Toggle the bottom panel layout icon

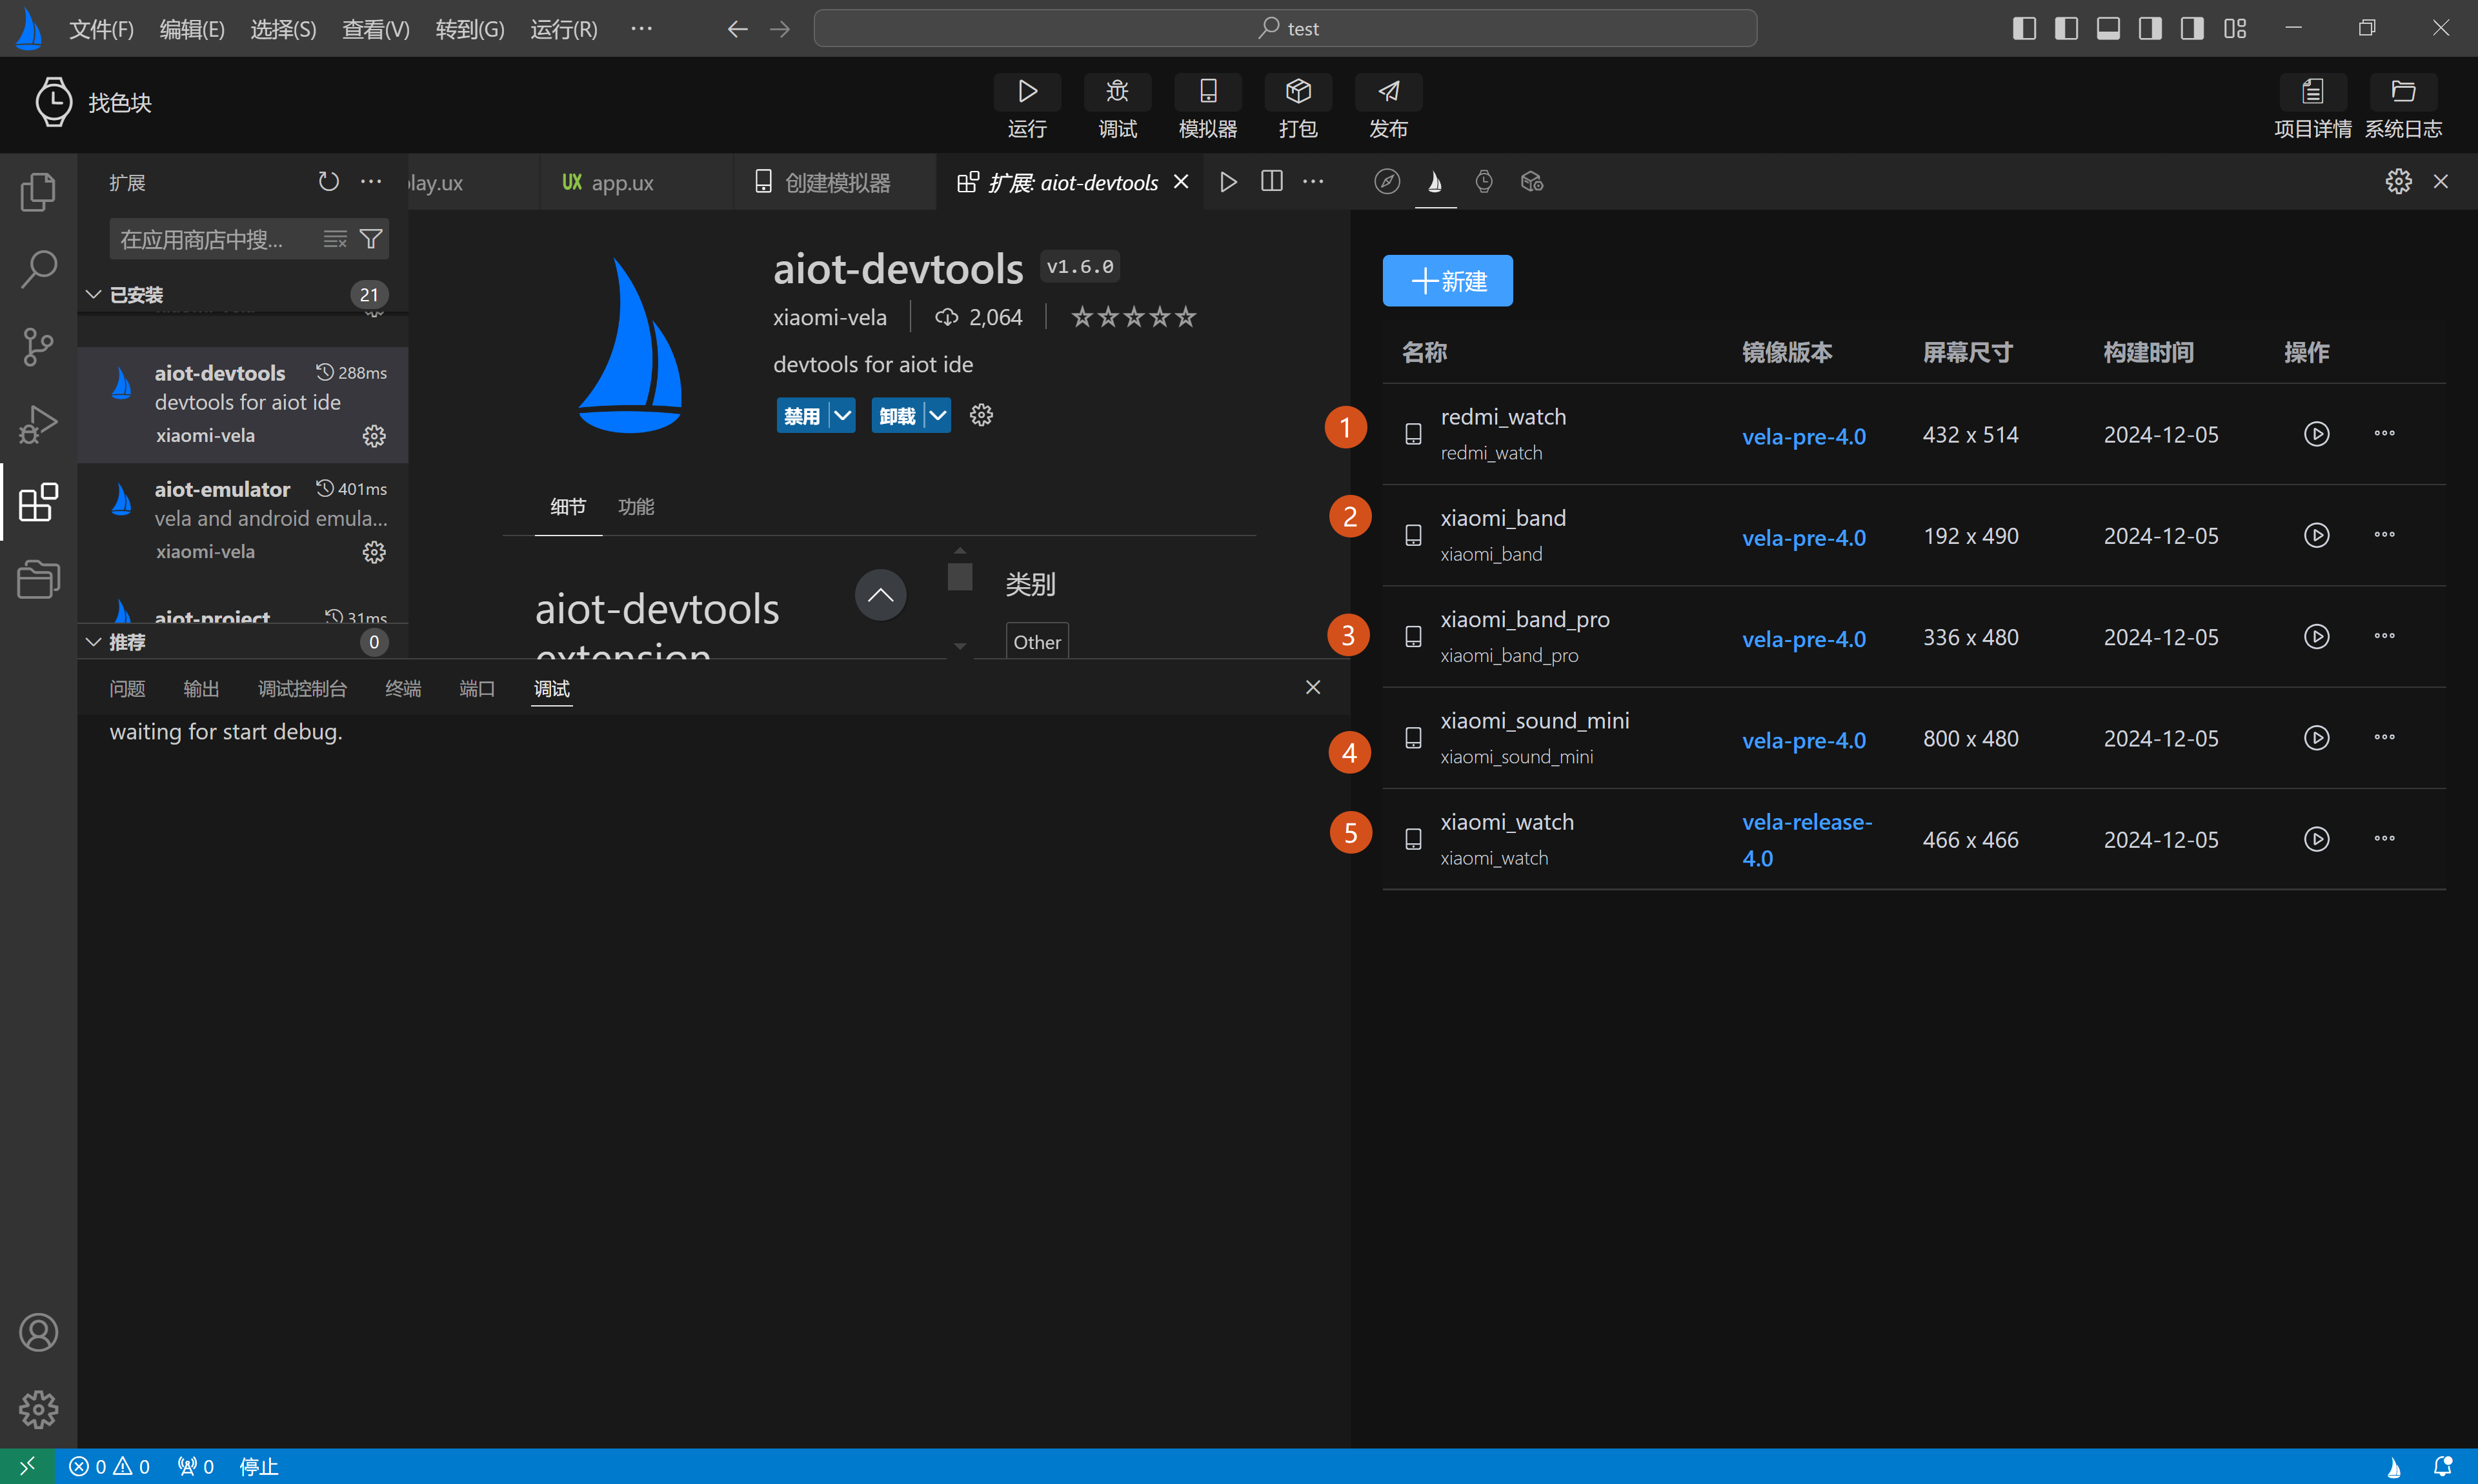point(2108,28)
